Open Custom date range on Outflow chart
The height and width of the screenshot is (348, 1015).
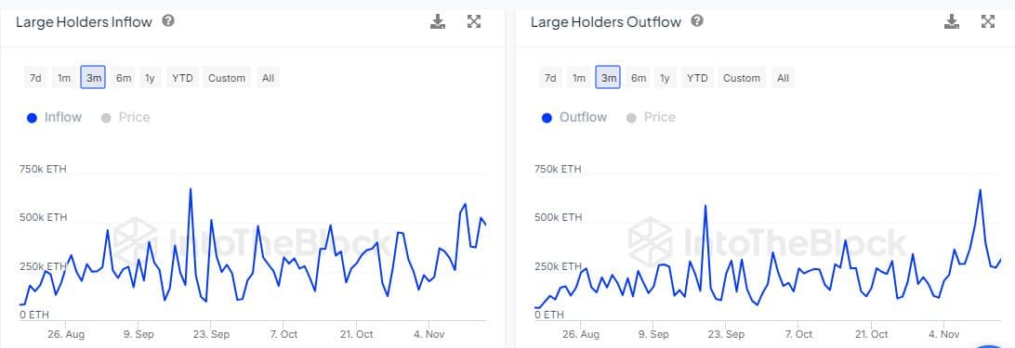741,78
